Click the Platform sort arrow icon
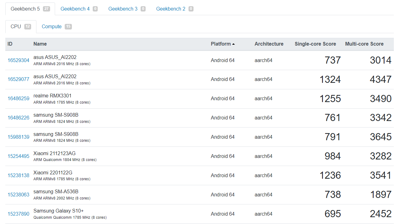The image size is (401, 224). (x=233, y=44)
